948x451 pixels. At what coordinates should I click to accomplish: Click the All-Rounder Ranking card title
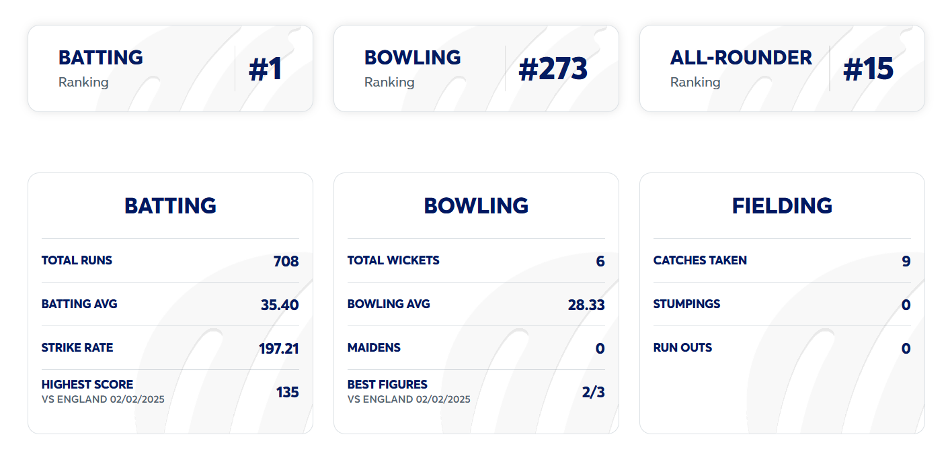(741, 58)
